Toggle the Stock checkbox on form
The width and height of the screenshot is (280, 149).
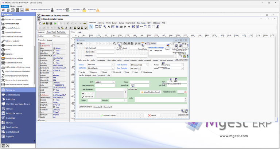(x=102, y=72)
